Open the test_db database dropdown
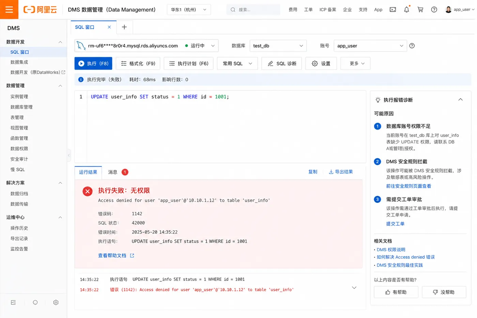 click(x=278, y=46)
